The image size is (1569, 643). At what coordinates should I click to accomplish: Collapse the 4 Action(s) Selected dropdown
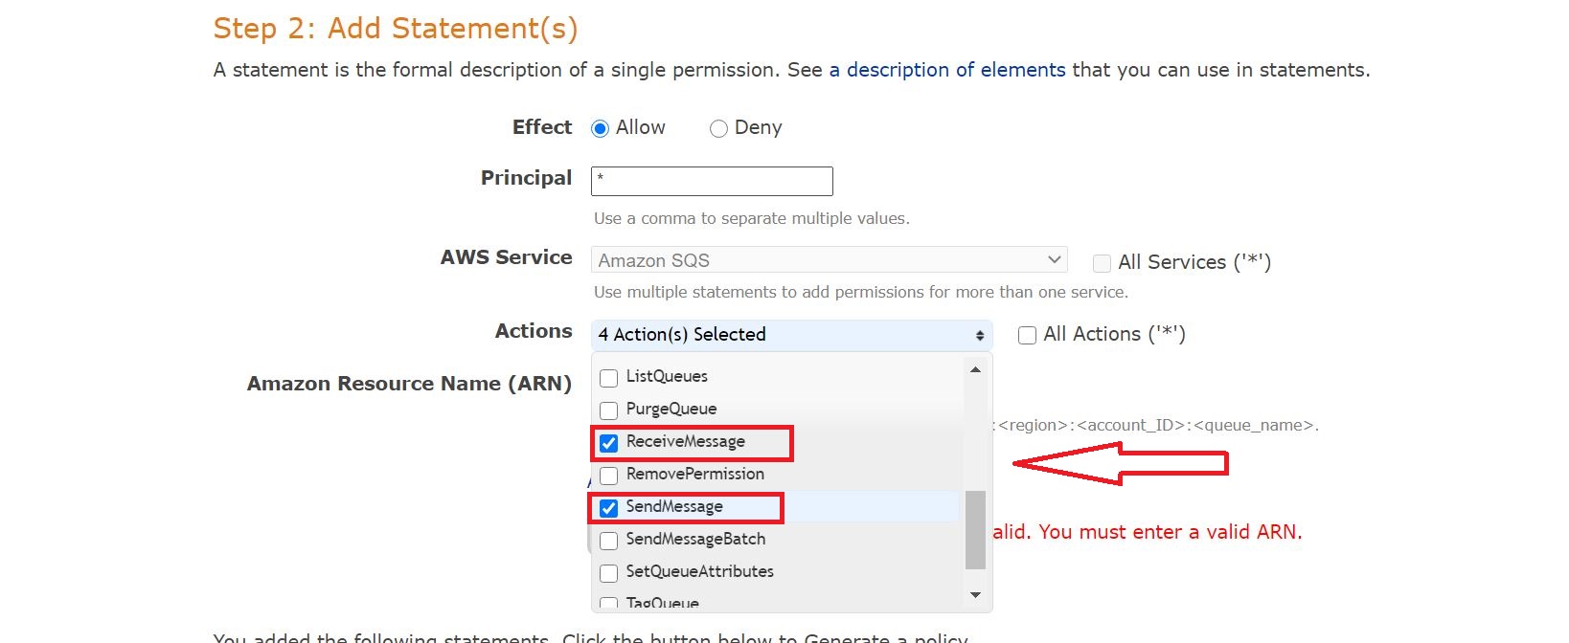coord(791,335)
